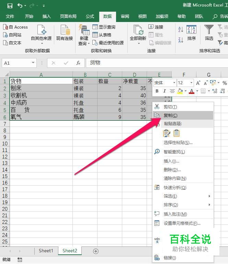The width and height of the screenshot is (228, 264).
Task: Choose 剪切(T) from context menu
Action: [x=183, y=107]
